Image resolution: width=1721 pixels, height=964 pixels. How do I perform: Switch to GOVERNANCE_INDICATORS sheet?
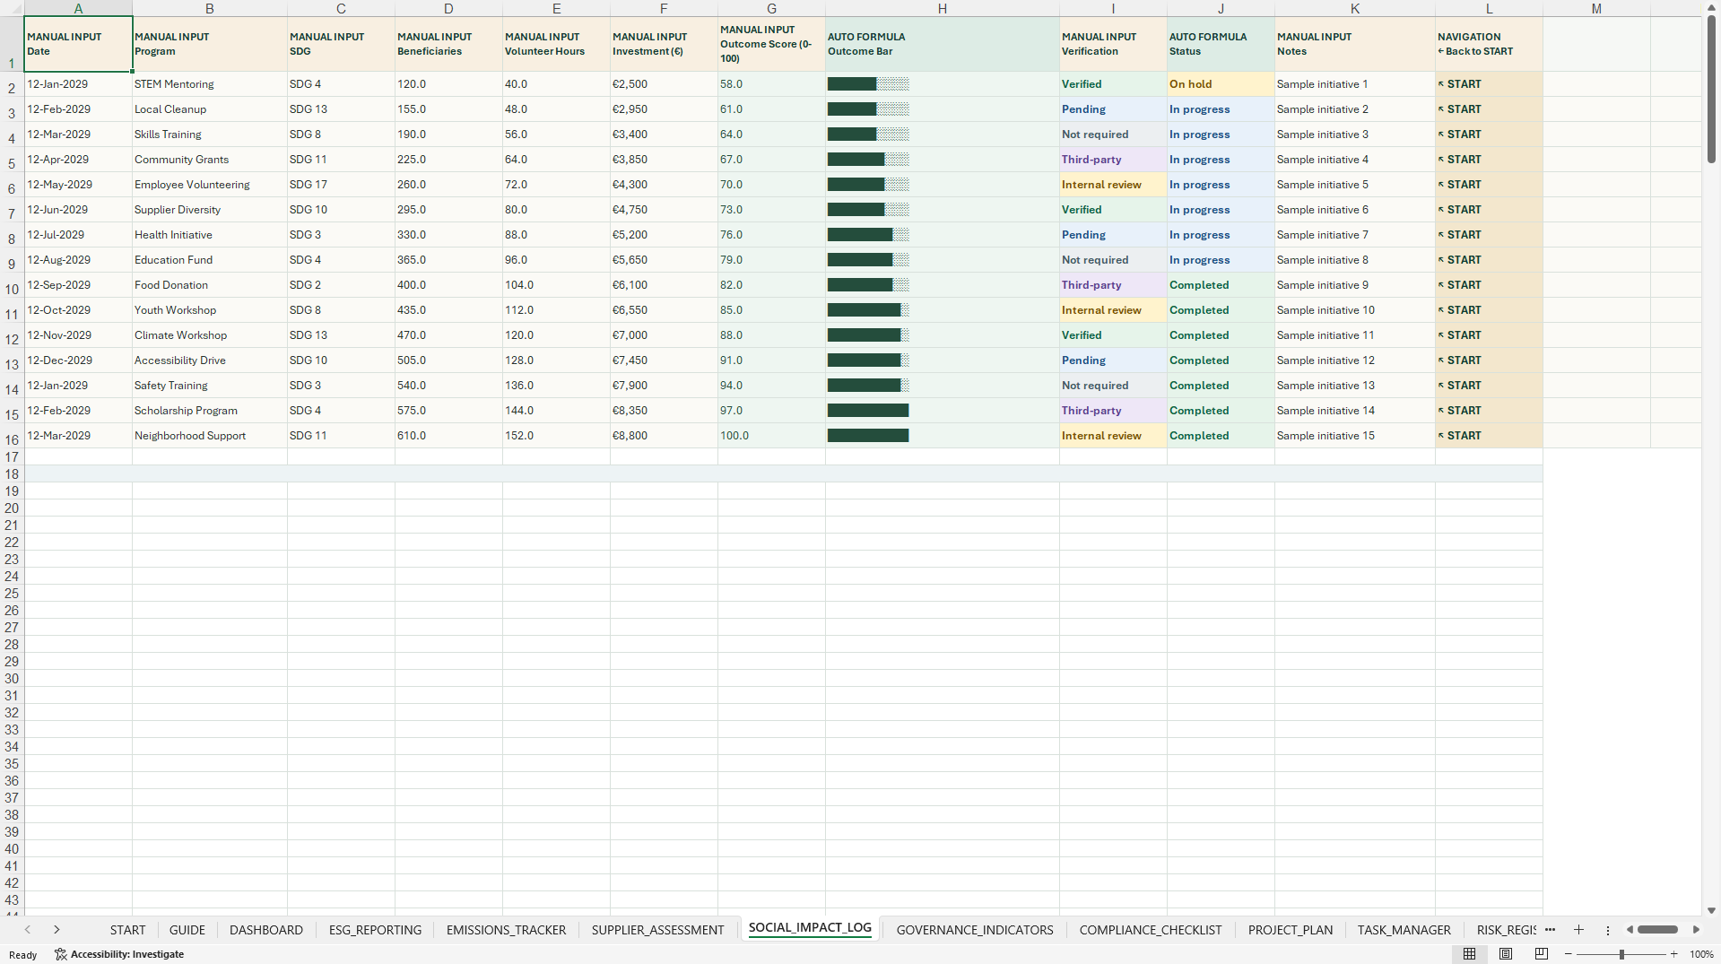[975, 930]
